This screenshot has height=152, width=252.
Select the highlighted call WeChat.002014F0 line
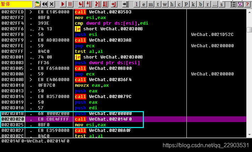coord(103,119)
